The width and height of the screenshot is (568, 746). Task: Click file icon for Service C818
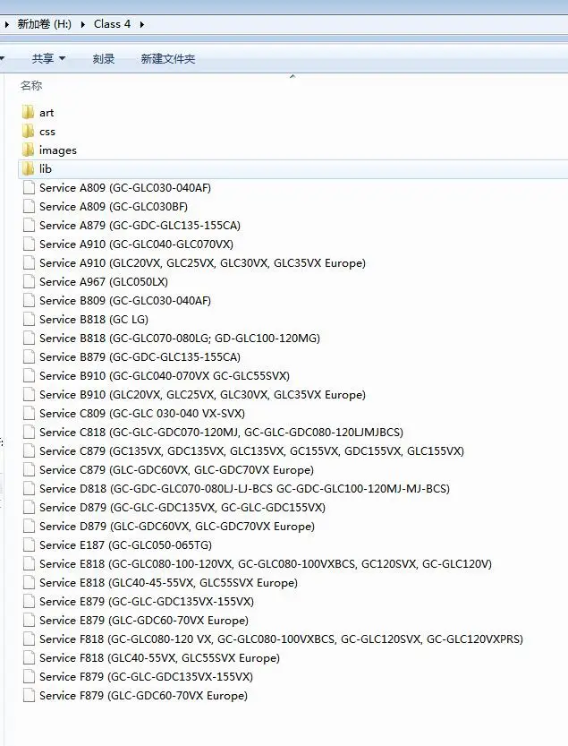(x=29, y=432)
